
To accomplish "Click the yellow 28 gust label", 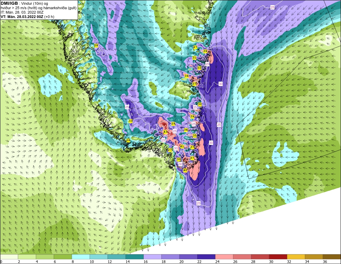I will click(96, 45).
